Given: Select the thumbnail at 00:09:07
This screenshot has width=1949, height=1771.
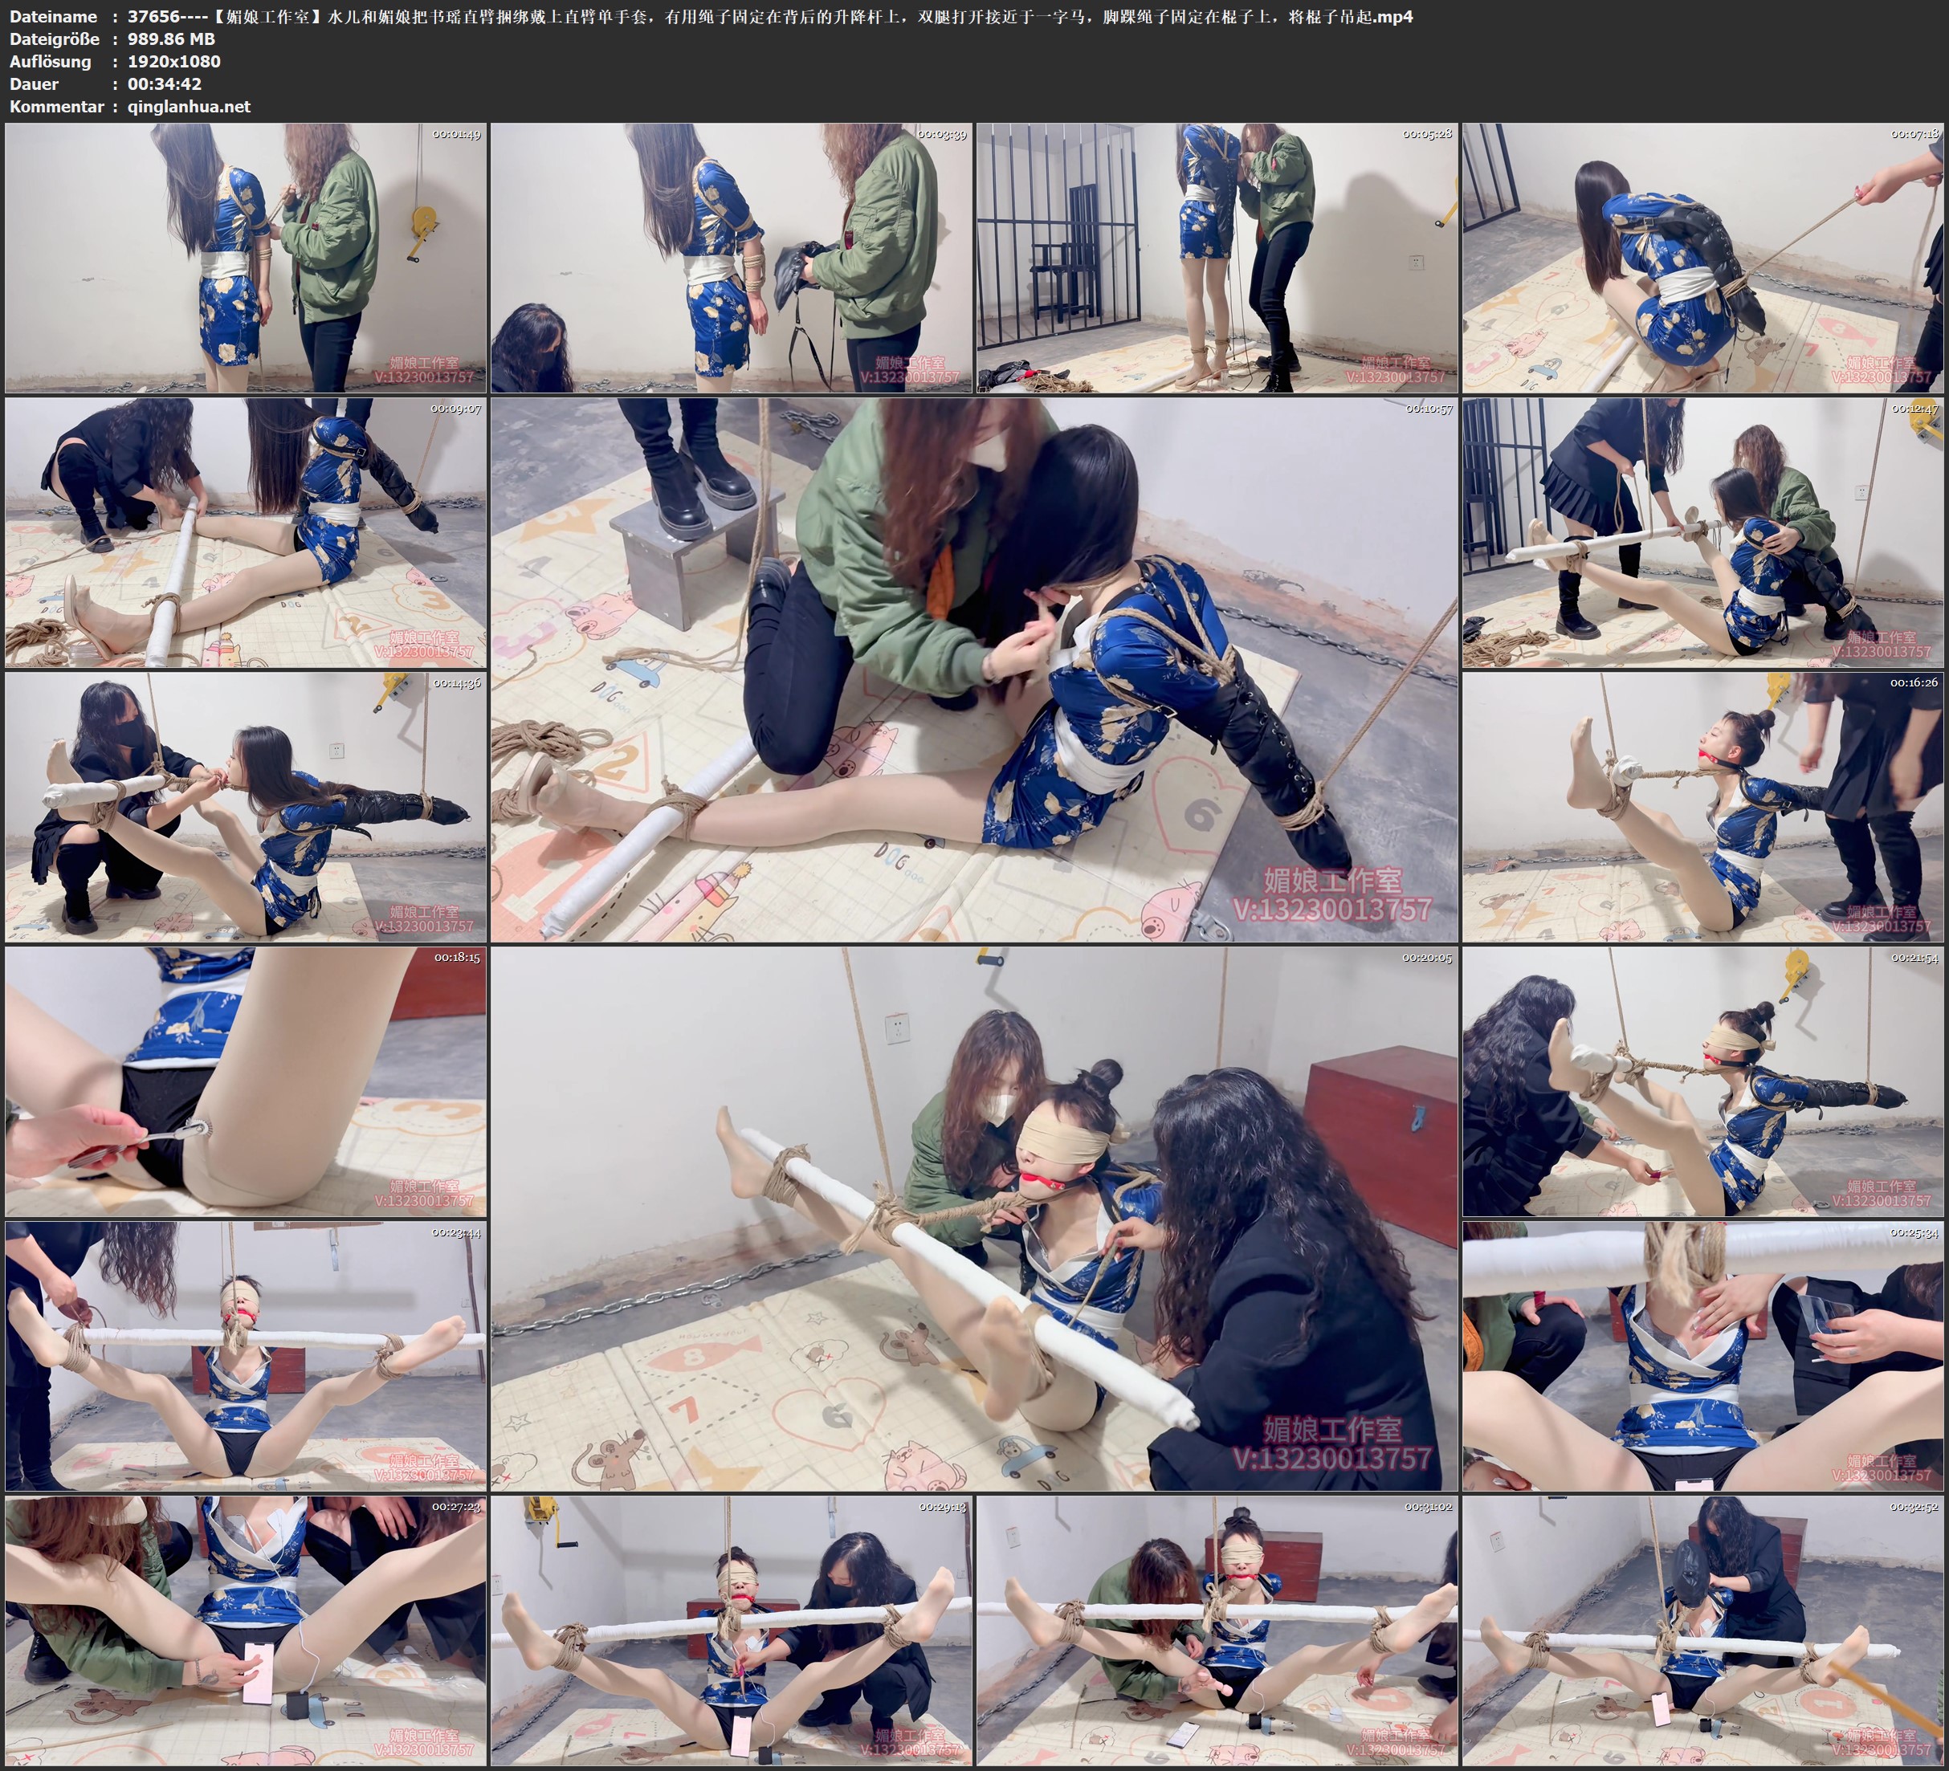Looking at the screenshot, I should point(246,531).
